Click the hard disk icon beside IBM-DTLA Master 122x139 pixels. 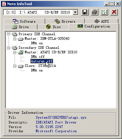(x=21, y=39)
